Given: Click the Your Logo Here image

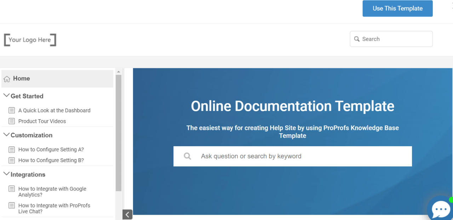Looking at the screenshot, I should (30, 40).
